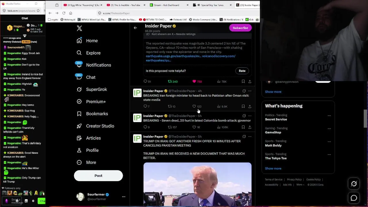Open more options on Trump on Iran post
Viewport: 368px width, 207px height.
[250, 137]
